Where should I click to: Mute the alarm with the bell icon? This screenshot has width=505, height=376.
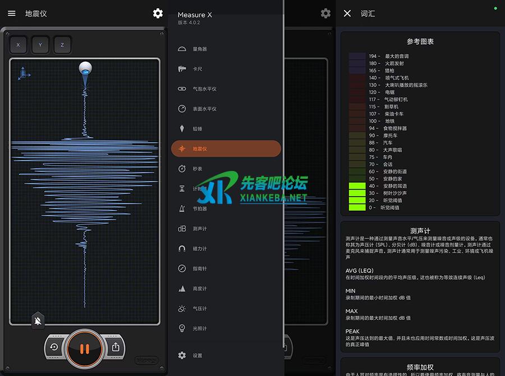click(38, 321)
